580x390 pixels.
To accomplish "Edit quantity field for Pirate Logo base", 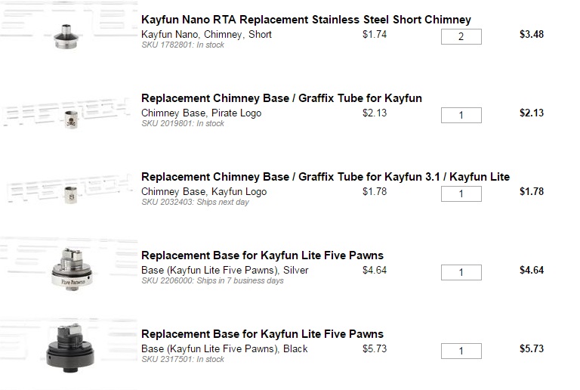I will 461,115.
